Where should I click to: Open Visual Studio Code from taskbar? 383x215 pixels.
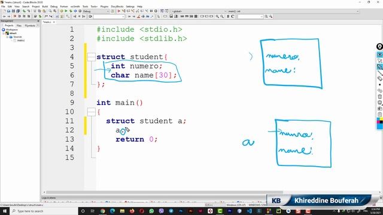(x=249, y=211)
